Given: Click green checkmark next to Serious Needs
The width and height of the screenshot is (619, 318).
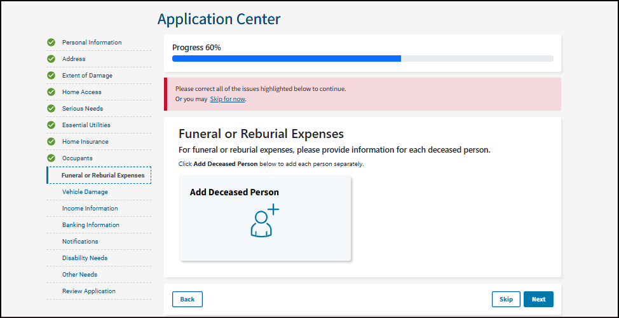Looking at the screenshot, I should point(51,109).
